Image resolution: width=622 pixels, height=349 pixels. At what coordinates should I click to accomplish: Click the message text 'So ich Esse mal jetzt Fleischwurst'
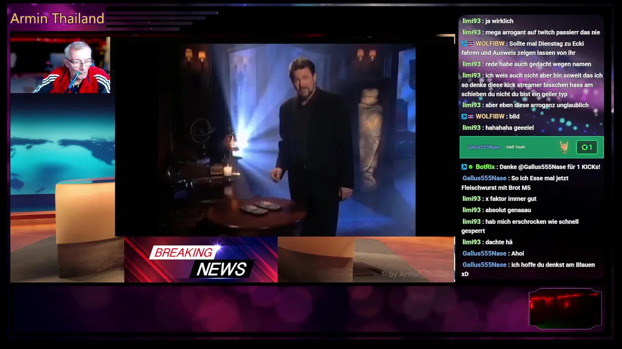tap(515, 183)
